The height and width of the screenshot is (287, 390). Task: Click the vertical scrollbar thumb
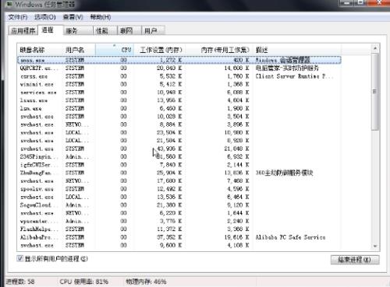click(x=375, y=92)
